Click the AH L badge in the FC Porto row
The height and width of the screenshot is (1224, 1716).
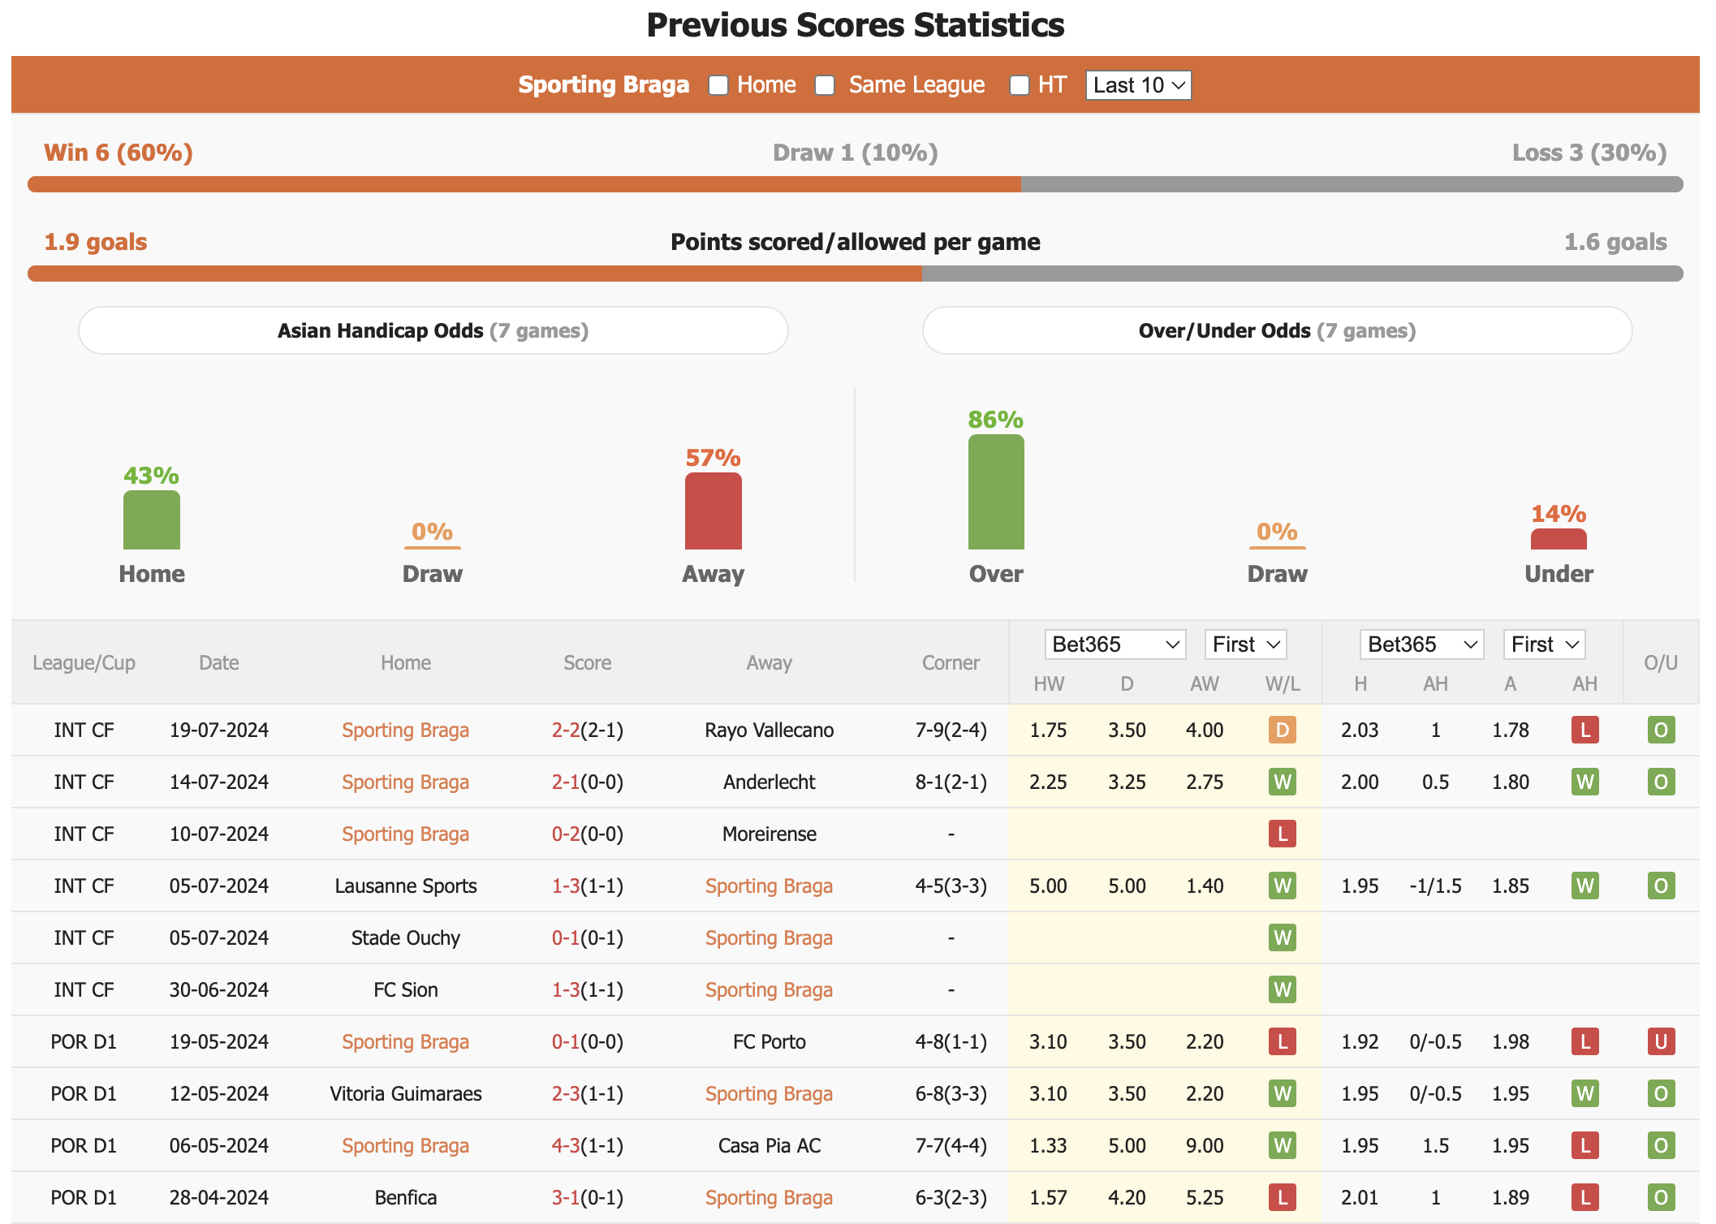[1585, 1041]
